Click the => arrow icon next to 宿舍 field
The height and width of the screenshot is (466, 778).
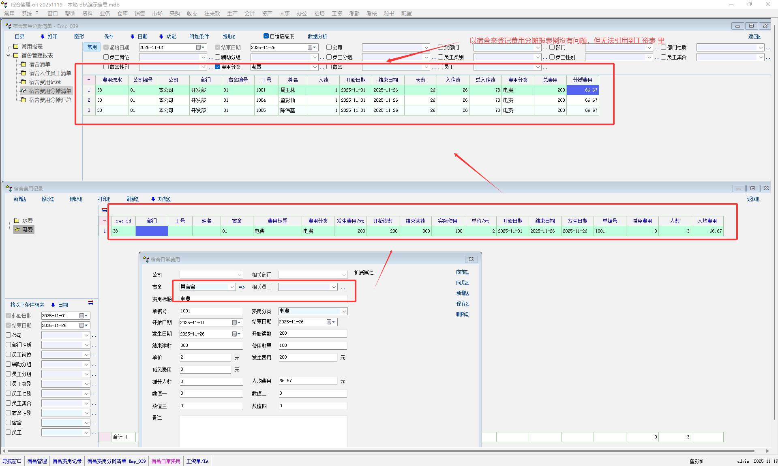tap(242, 287)
